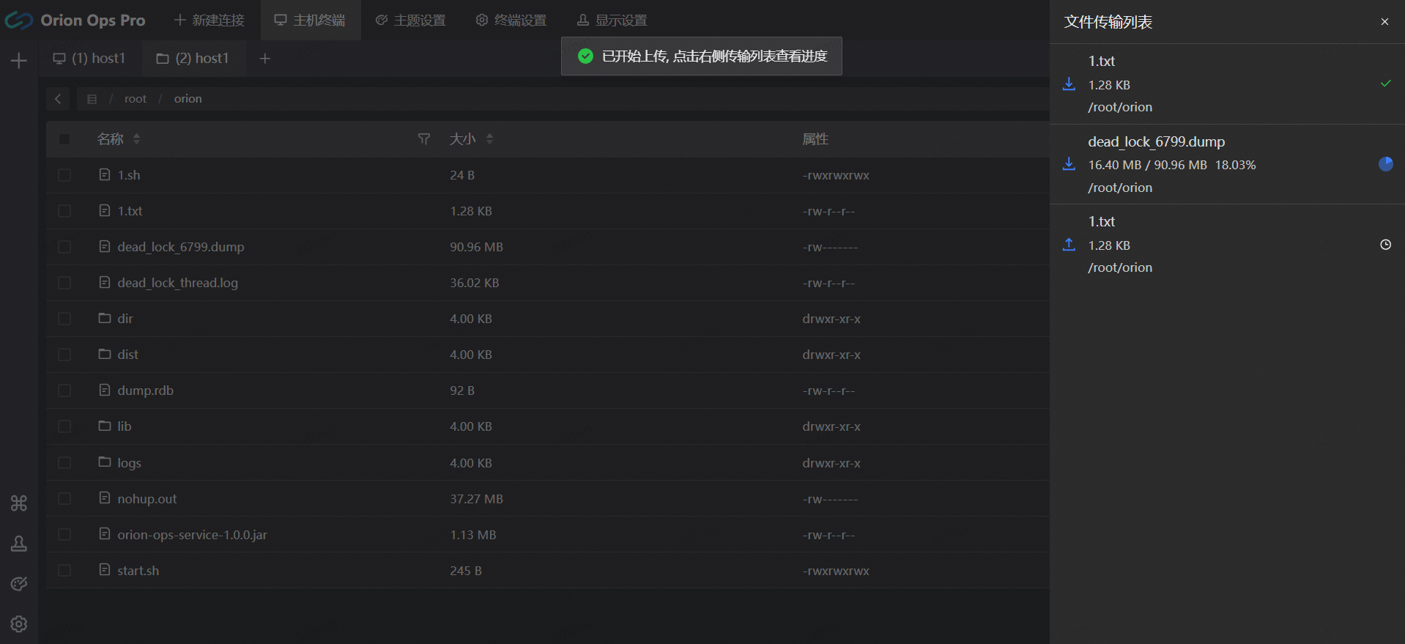Viewport: 1405px width, 644px height.
Task: Click the filter icon in name column
Action: click(423, 139)
